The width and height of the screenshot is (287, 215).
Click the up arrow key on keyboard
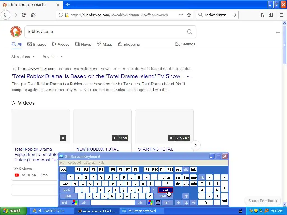click(186, 196)
